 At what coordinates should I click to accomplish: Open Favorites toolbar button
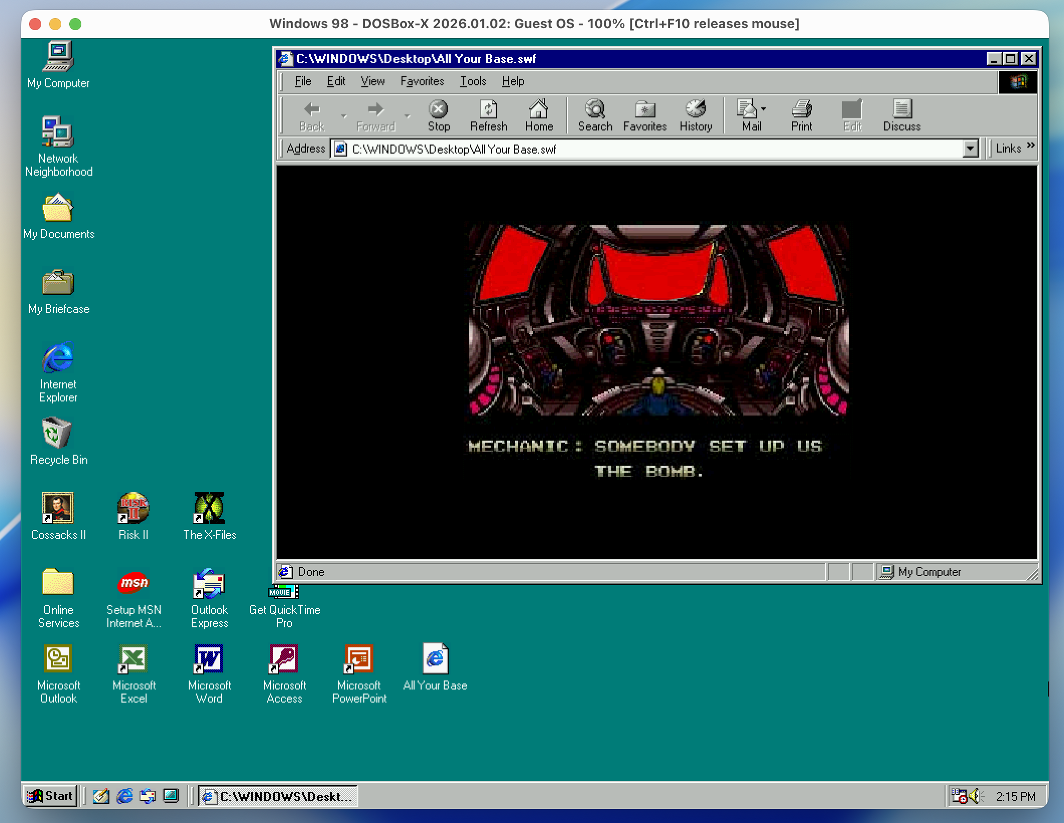click(x=645, y=116)
